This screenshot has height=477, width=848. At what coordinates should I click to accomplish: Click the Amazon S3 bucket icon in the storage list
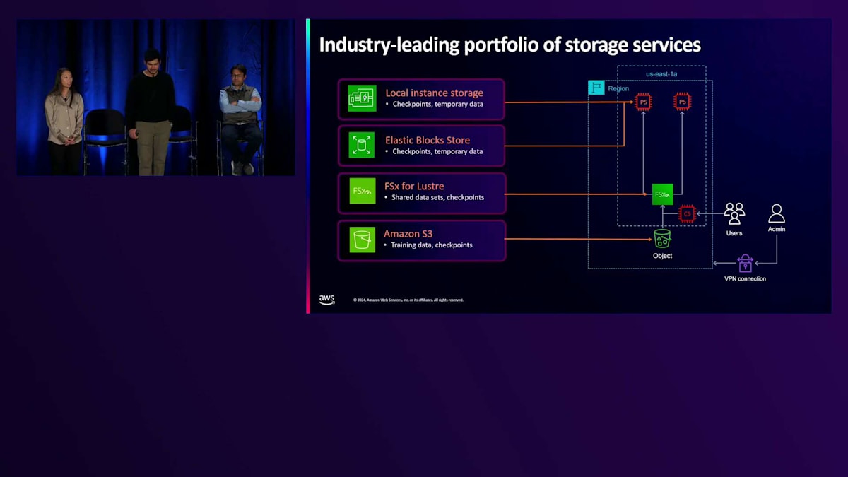click(x=363, y=240)
